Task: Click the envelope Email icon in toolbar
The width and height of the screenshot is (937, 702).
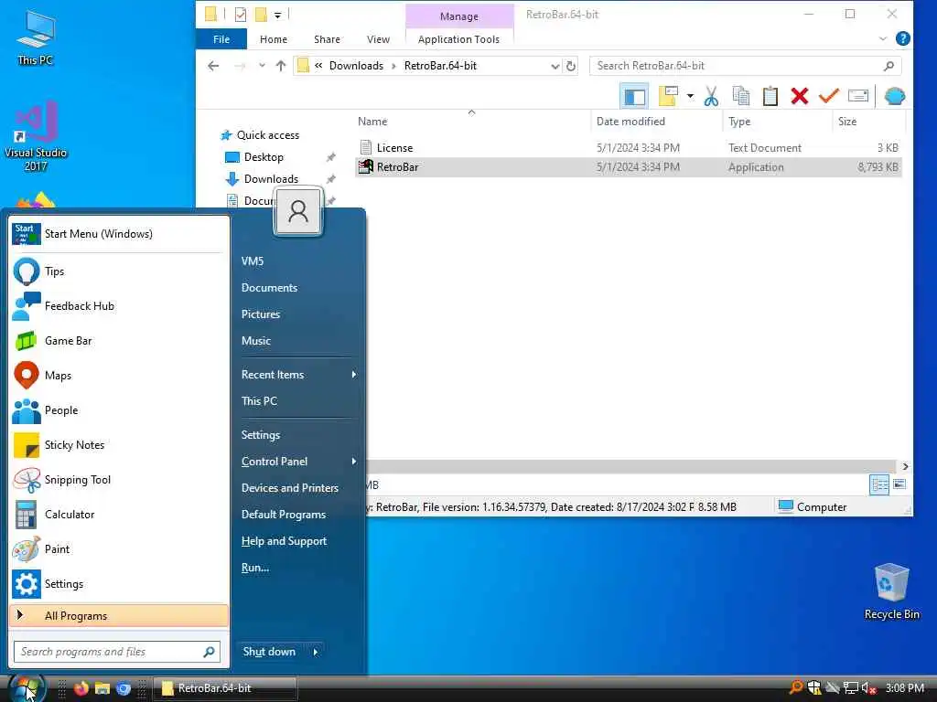Action: pyautogui.click(x=858, y=96)
